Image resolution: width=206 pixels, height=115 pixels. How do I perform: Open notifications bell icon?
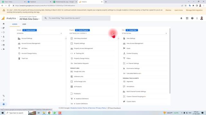pyautogui.click(x=181, y=18)
